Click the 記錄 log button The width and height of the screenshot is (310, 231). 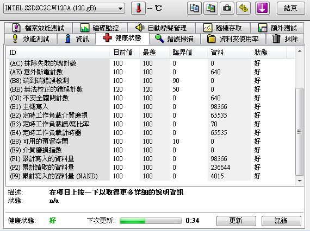(281, 221)
